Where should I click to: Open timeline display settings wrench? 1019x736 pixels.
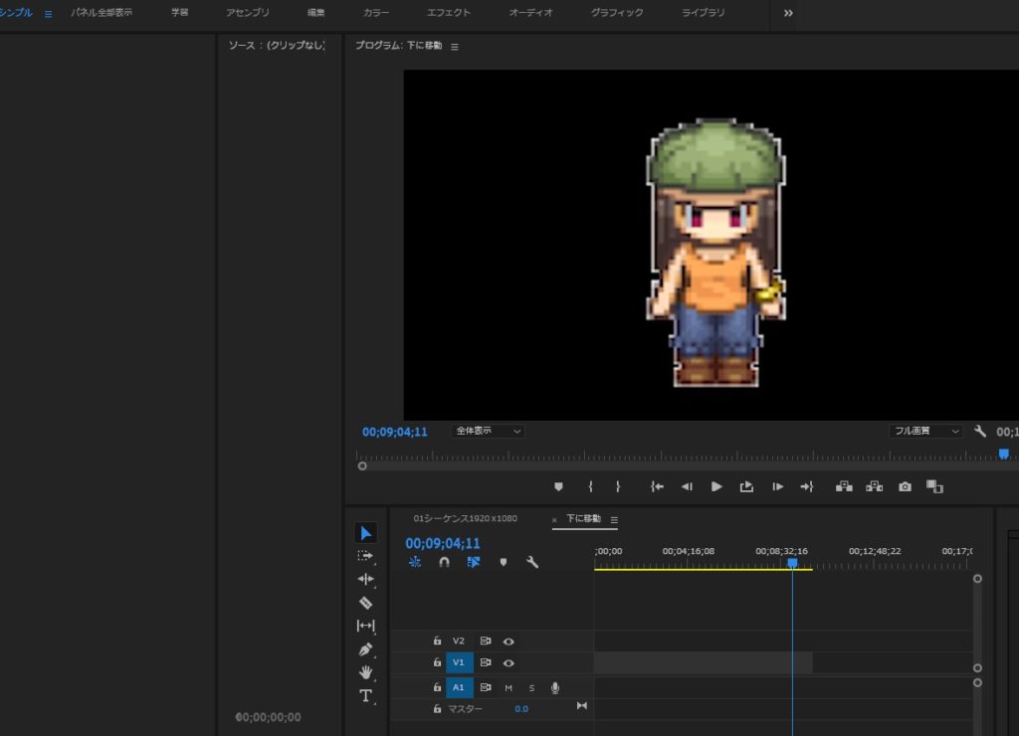[x=532, y=562]
